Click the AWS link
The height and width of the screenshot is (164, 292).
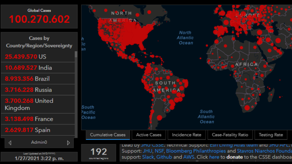pyautogui.click(x=189, y=157)
